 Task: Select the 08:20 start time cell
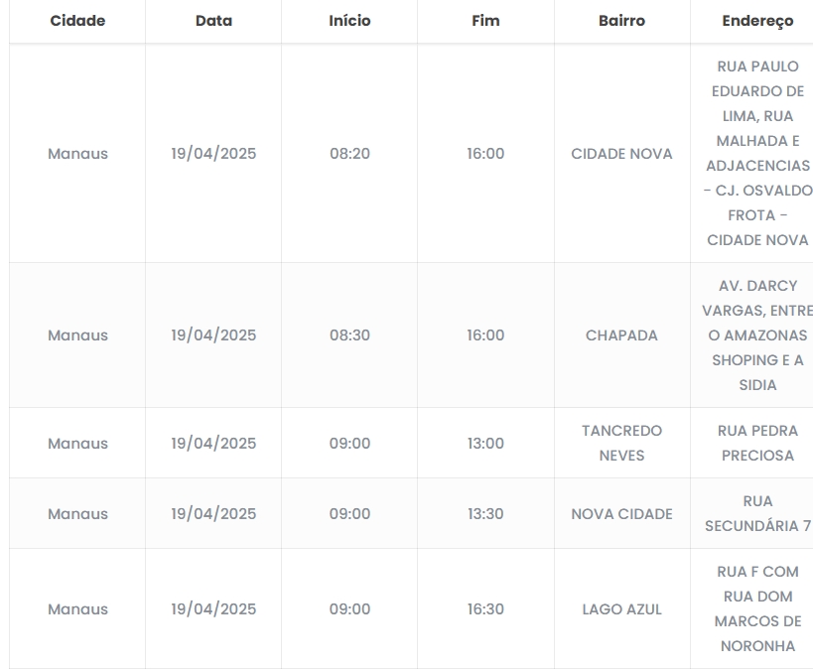tap(349, 154)
